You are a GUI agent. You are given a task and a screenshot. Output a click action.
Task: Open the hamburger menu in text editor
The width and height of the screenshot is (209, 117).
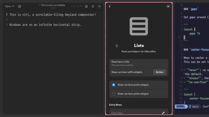tap(93, 6)
